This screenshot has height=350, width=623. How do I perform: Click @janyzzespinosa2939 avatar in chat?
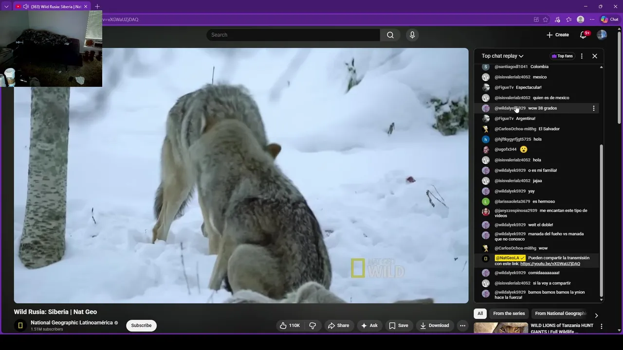click(486, 212)
